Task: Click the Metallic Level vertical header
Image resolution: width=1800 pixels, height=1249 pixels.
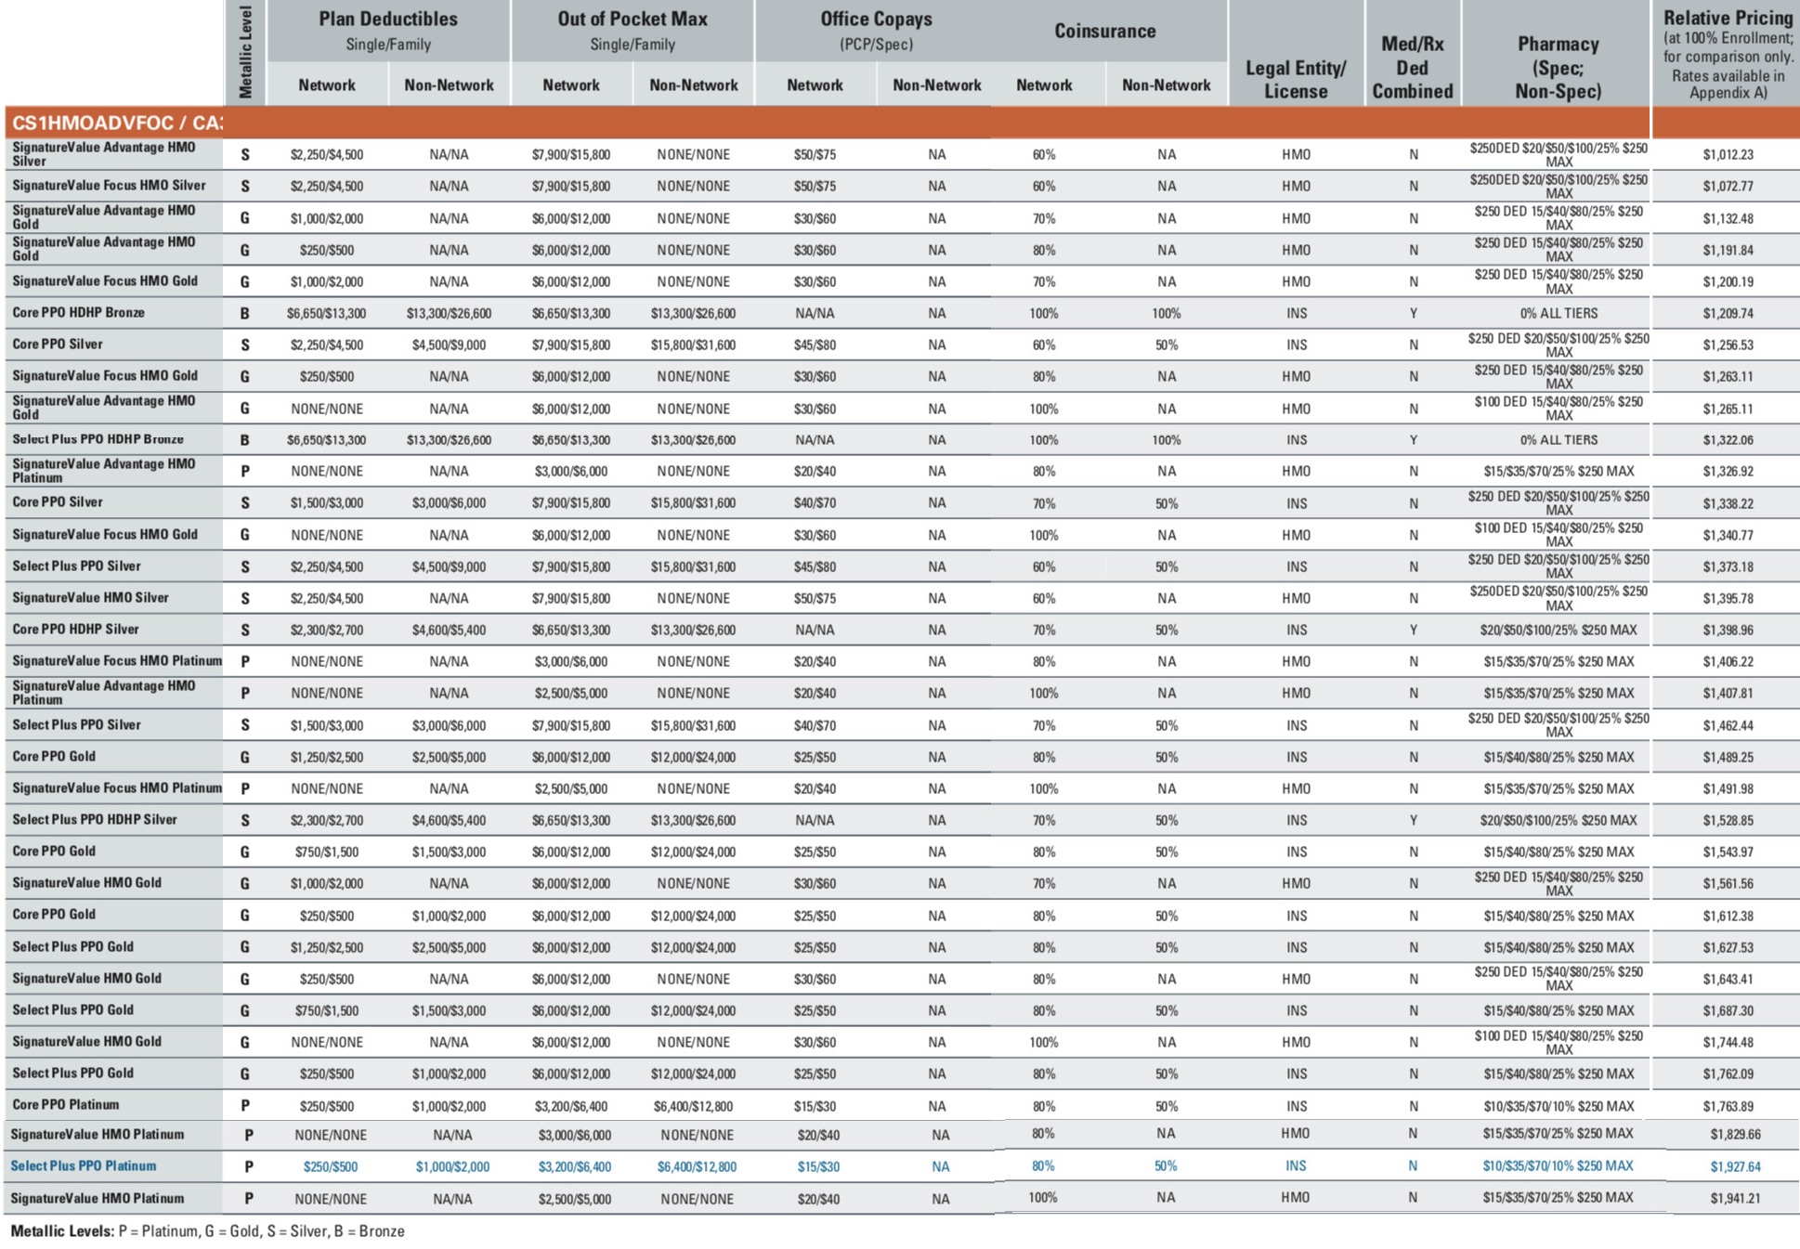Action: tap(245, 52)
